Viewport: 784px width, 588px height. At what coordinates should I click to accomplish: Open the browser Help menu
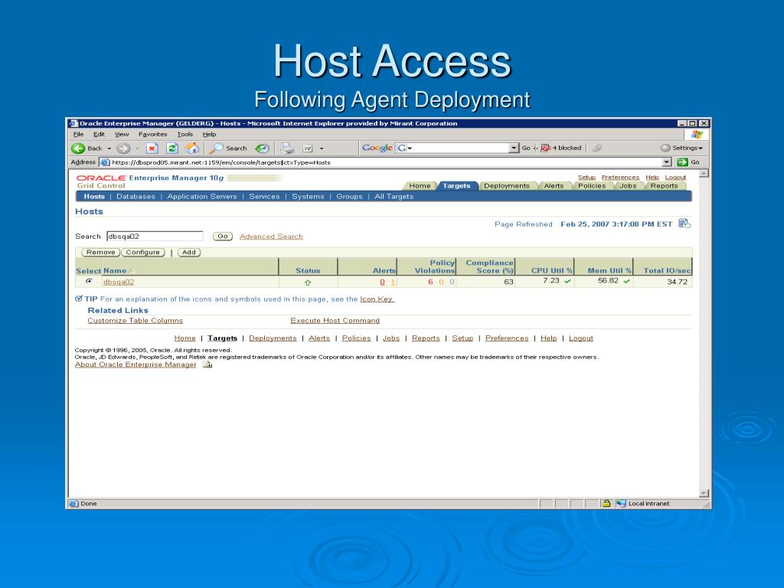(209, 134)
